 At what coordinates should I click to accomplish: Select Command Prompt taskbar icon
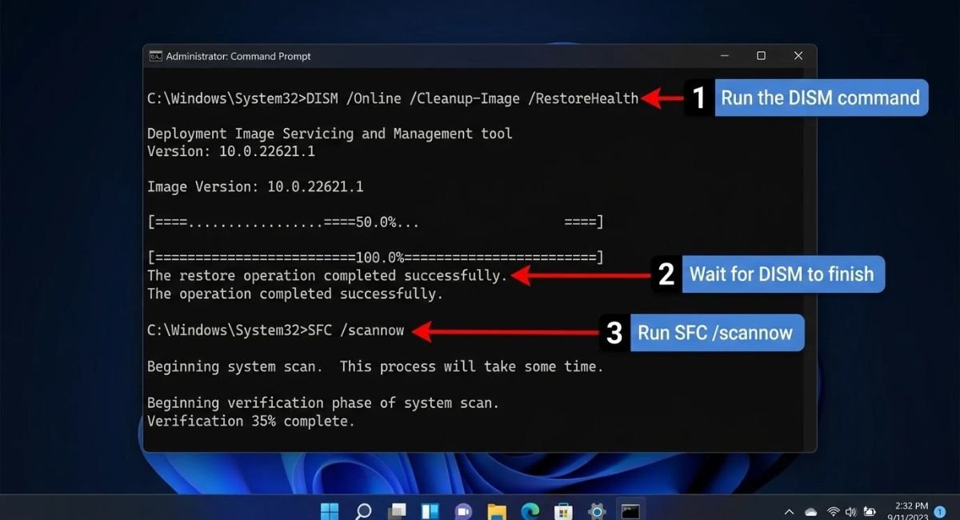click(630, 510)
